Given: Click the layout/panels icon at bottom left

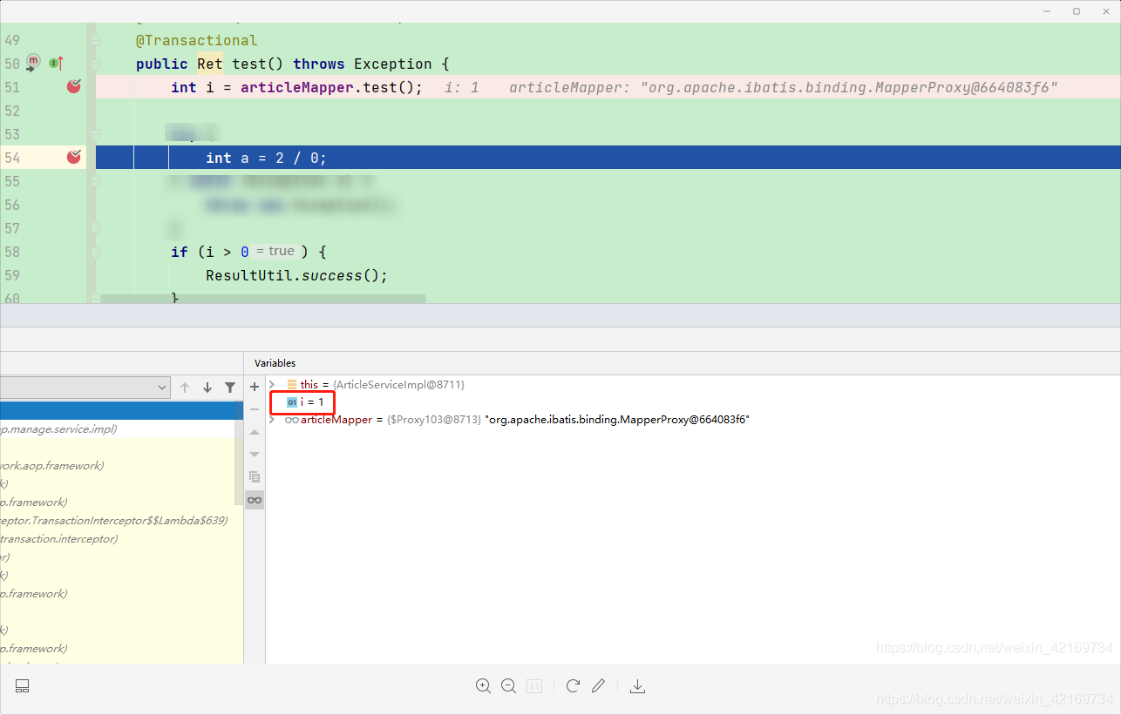Looking at the screenshot, I should [22, 685].
